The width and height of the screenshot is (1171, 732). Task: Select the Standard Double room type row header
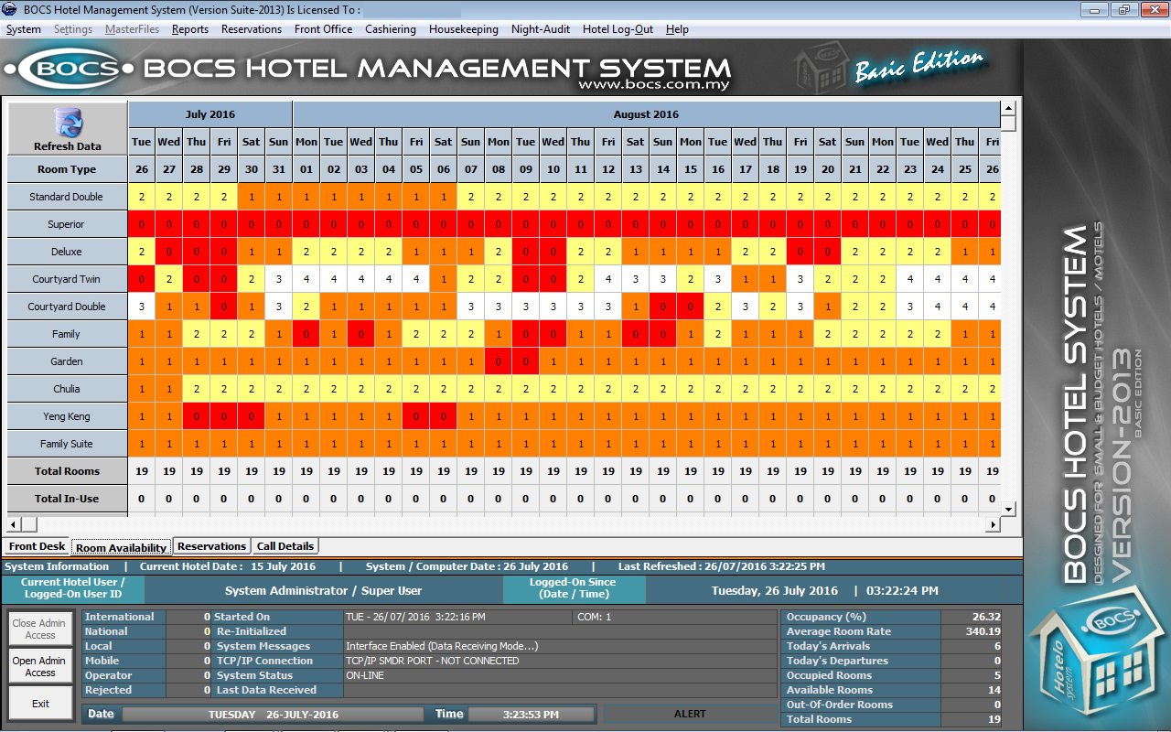(x=66, y=197)
